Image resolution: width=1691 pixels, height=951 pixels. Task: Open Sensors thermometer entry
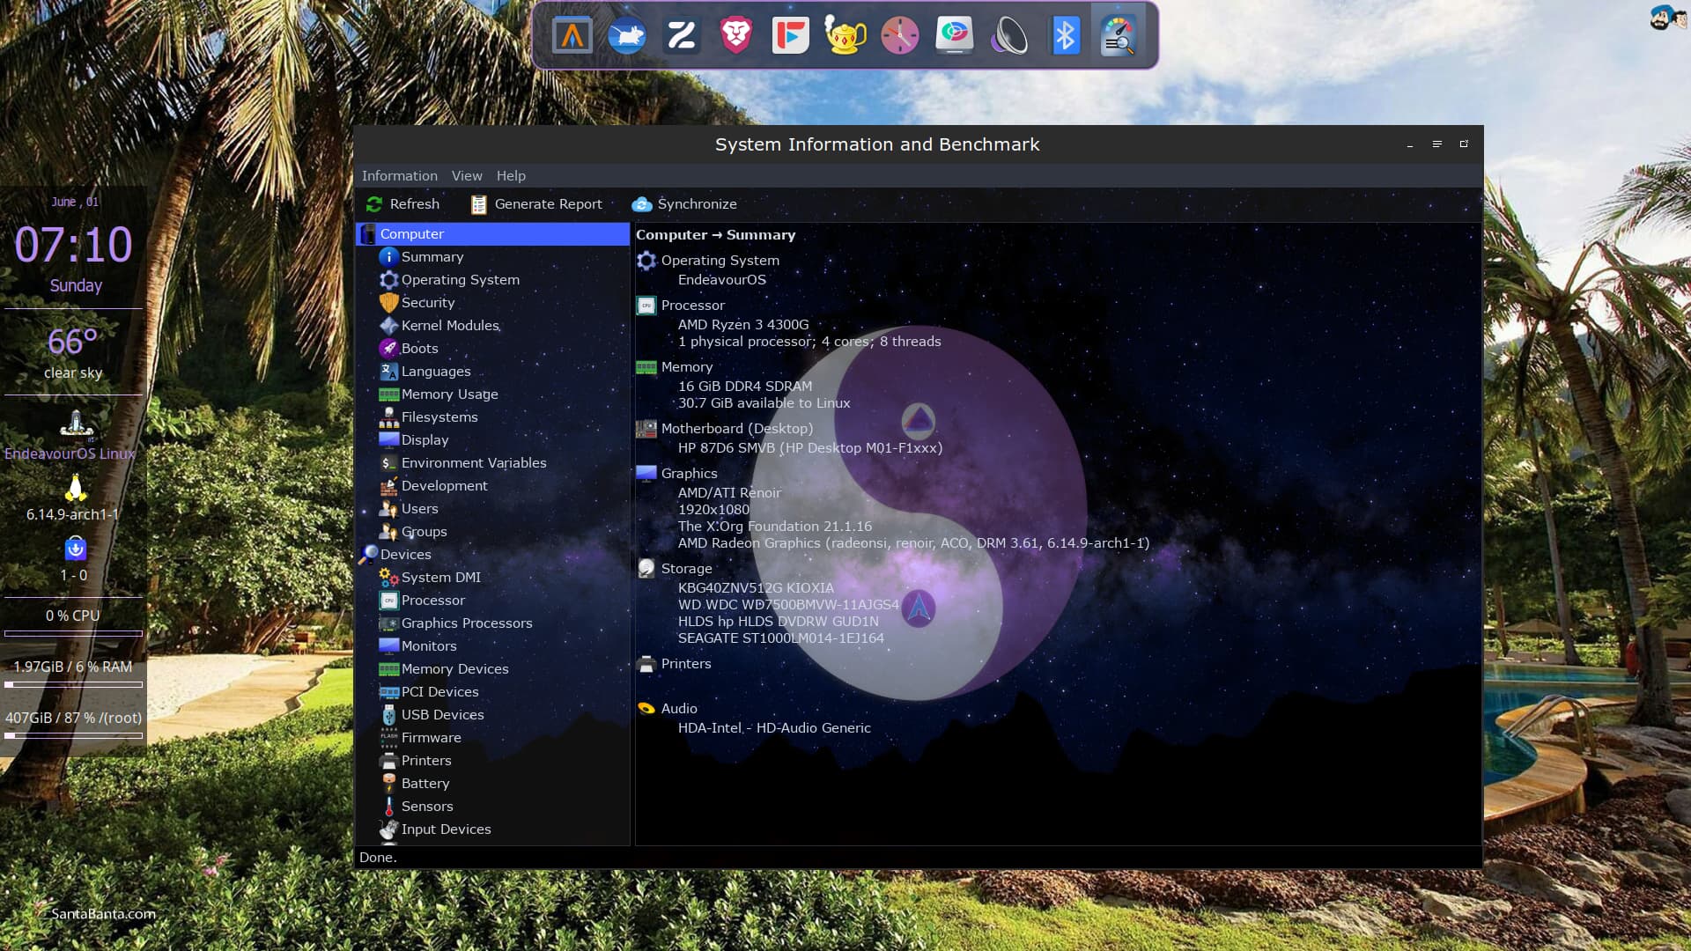[427, 806]
